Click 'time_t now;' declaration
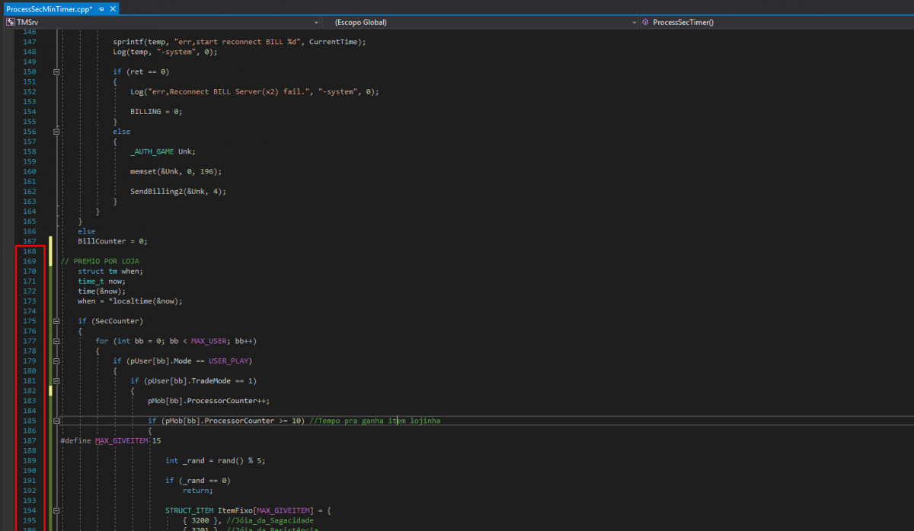 click(101, 281)
